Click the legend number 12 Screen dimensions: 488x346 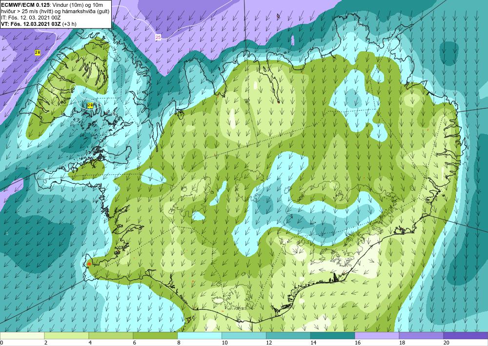click(269, 343)
